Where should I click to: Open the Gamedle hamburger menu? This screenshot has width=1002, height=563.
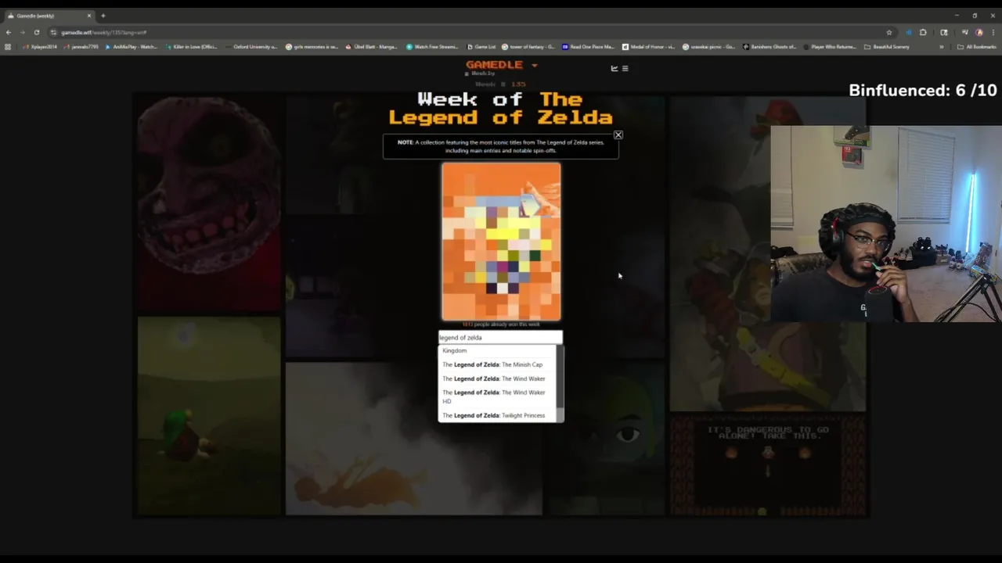point(625,68)
